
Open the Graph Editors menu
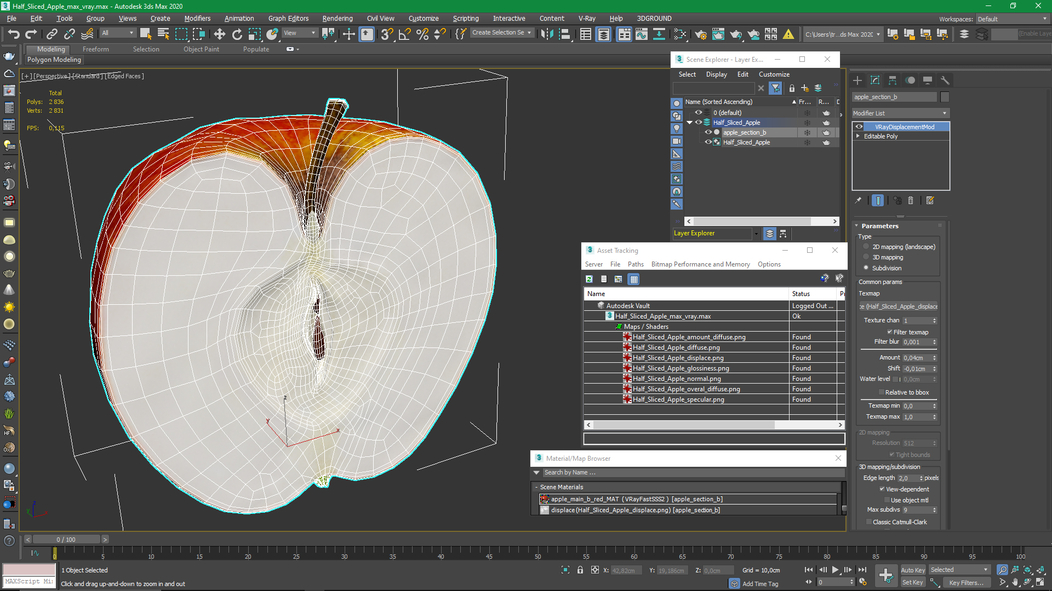(x=288, y=19)
